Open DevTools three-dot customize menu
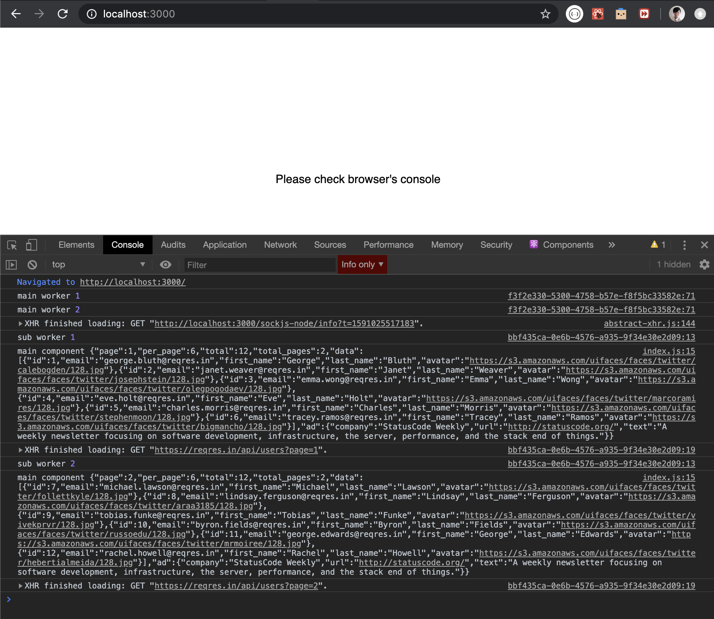The image size is (714, 619). [684, 245]
